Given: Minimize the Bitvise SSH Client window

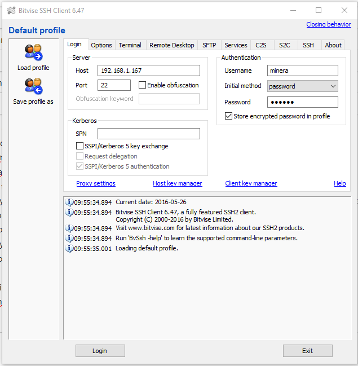Looking at the screenshot, I should tap(293, 10).
